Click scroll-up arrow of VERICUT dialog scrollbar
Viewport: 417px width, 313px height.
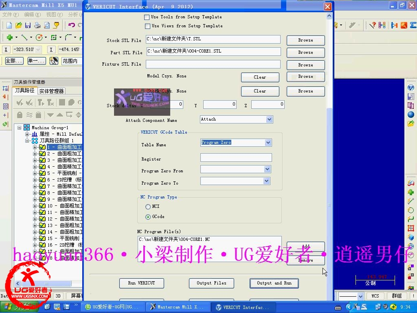(329, 16)
